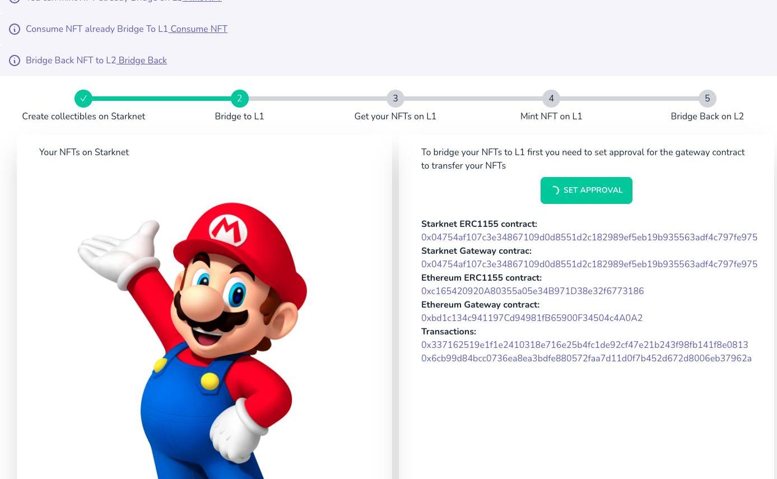Open the Starknet Gateway contract address
The image size is (777, 479).
tap(589, 264)
